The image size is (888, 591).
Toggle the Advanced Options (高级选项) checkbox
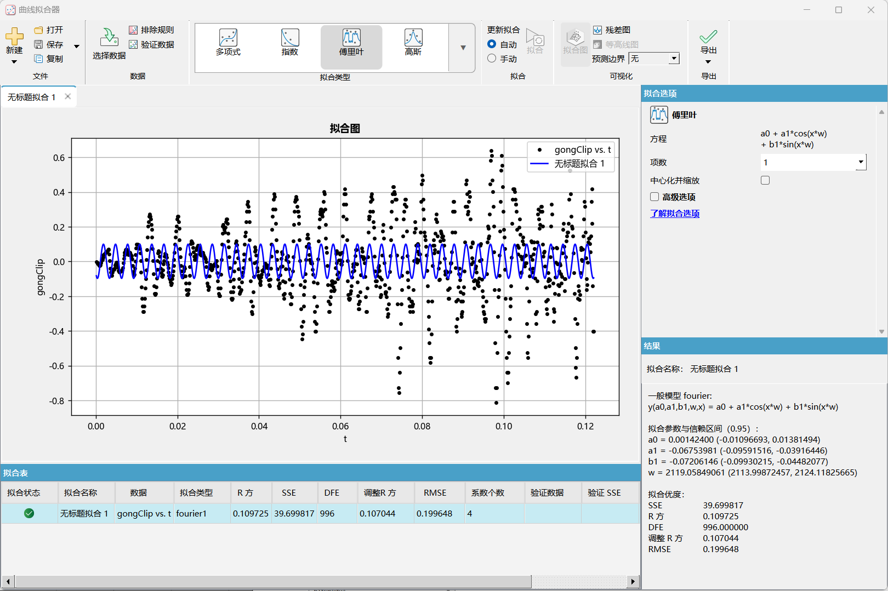(x=654, y=197)
